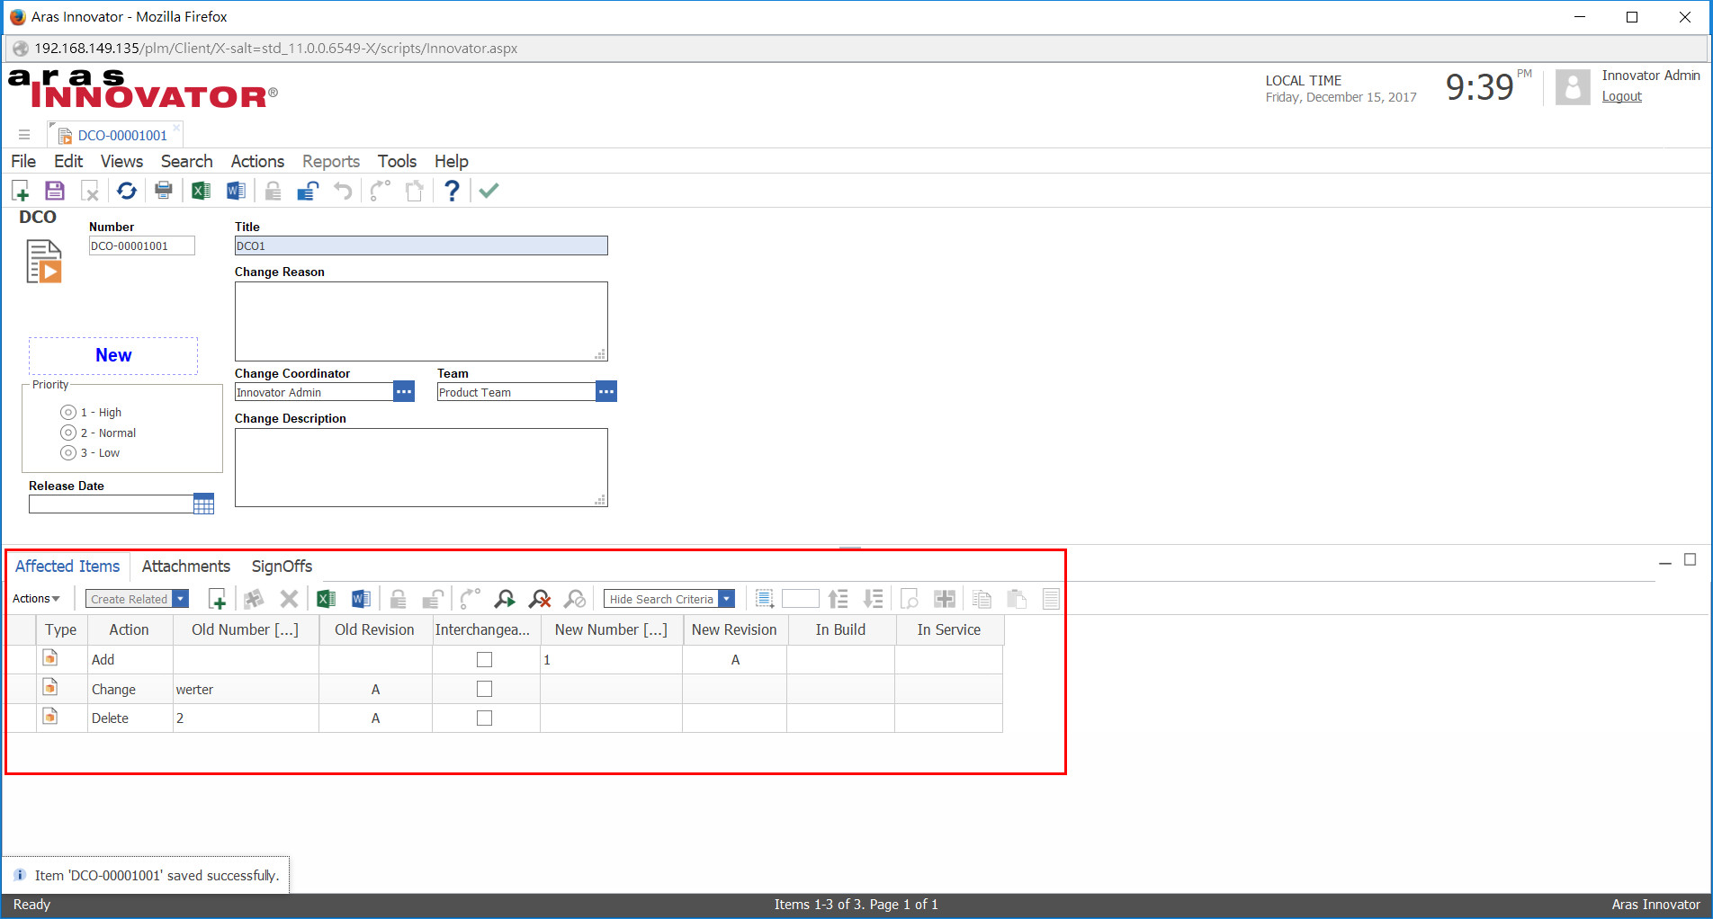1713x919 pixels.
Task: Open calendar picker for Release Date
Action: point(204,504)
